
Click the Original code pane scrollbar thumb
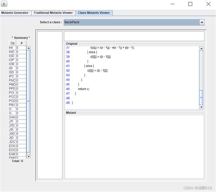201,97
